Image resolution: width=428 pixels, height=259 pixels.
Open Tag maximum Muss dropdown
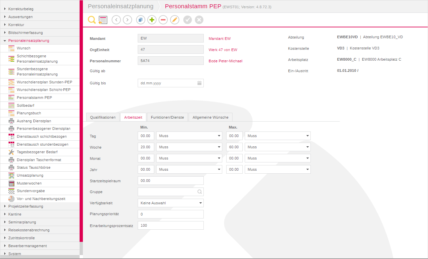(277, 136)
